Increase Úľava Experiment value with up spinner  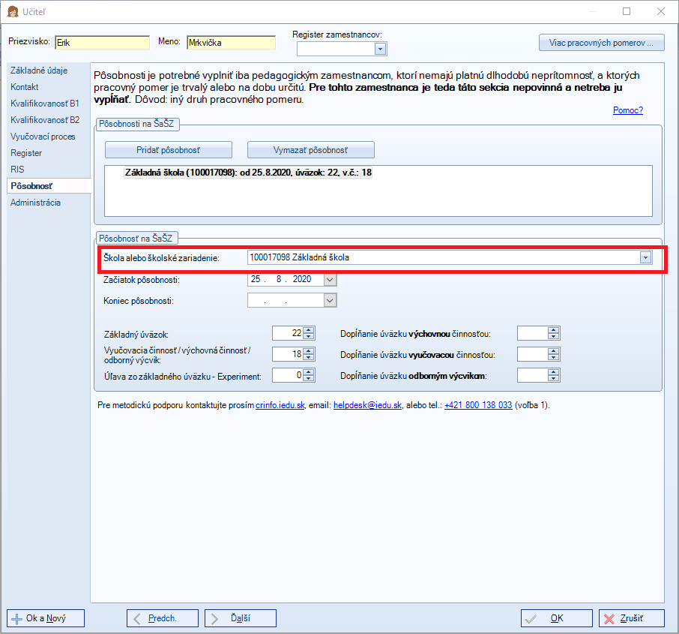pos(308,371)
